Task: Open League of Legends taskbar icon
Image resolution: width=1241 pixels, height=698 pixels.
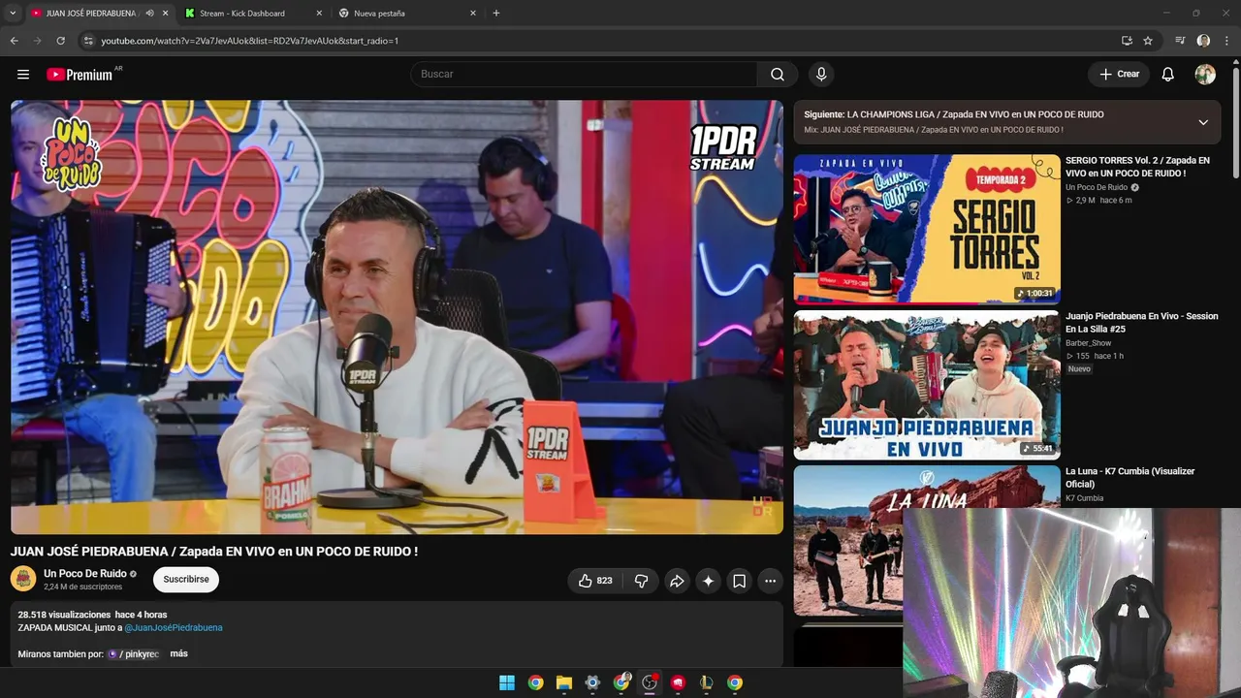Action: tap(707, 682)
